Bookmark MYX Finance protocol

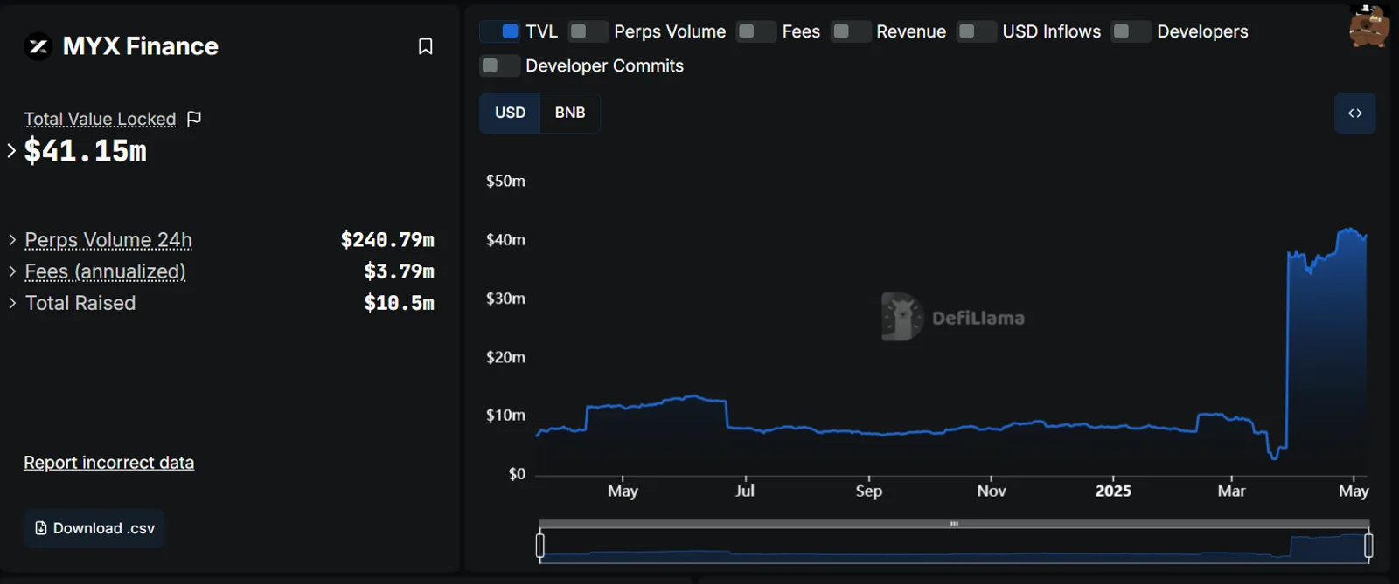point(425,46)
